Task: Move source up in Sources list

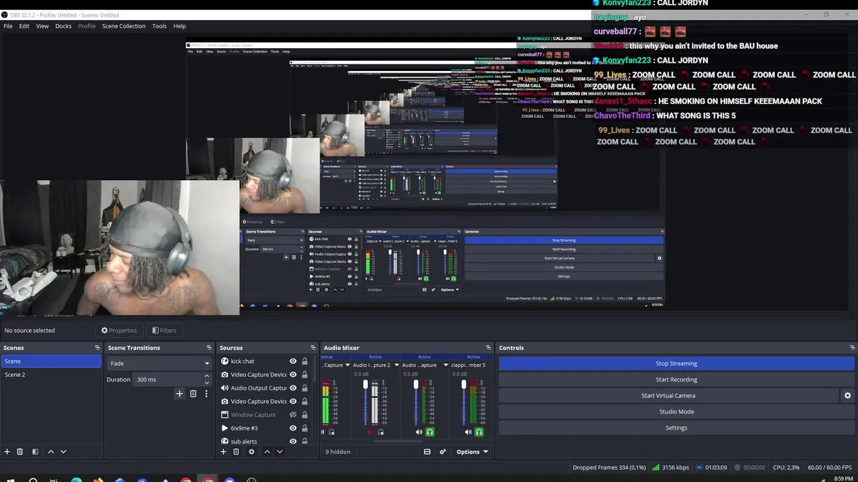Action: [x=267, y=452]
